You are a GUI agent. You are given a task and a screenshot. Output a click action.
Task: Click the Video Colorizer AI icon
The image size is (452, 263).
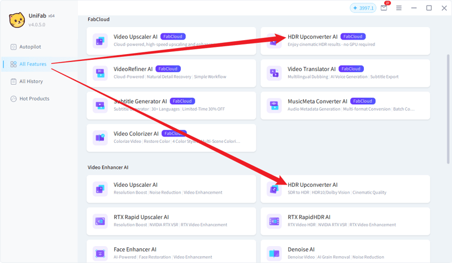pyautogui.click(x=100, y=138)
